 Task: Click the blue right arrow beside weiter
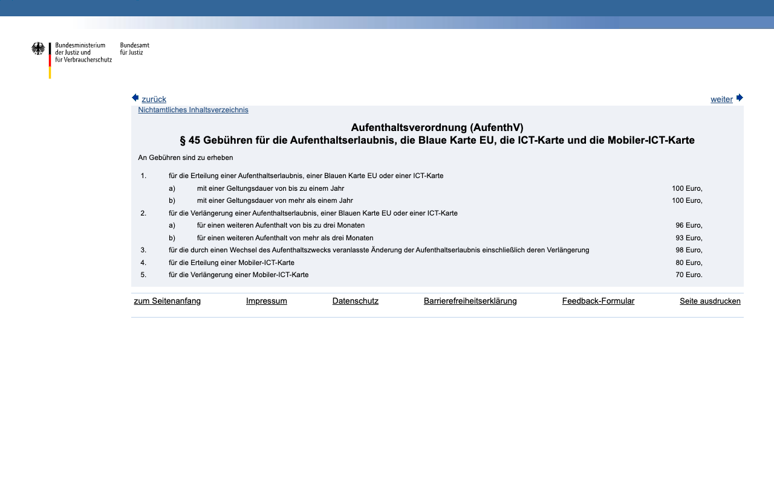(740, 98)
